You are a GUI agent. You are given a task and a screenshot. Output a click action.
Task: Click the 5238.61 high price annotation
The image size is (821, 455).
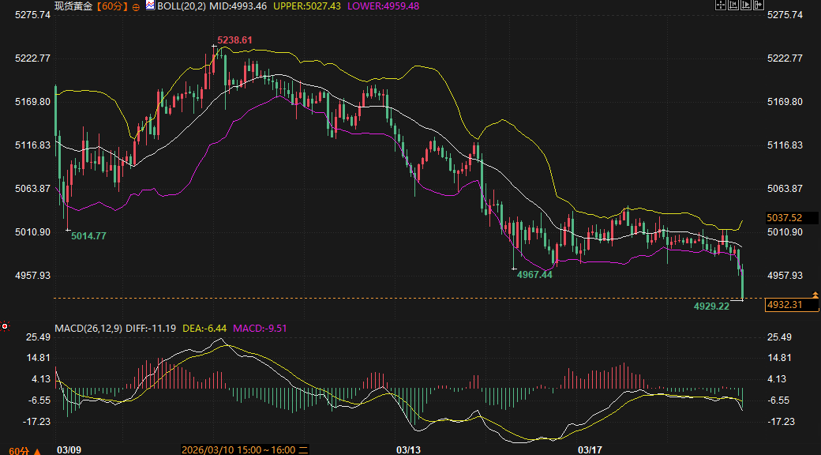[235, 40]
